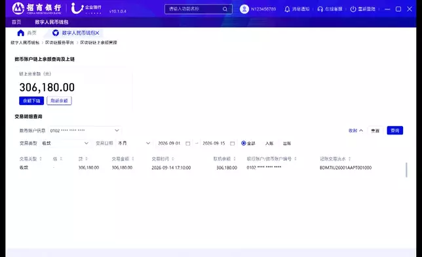Click the 交易金额 306,180.00 cell
The height and width of the screenshot is (257, 422).
click(x=122, y=168)
